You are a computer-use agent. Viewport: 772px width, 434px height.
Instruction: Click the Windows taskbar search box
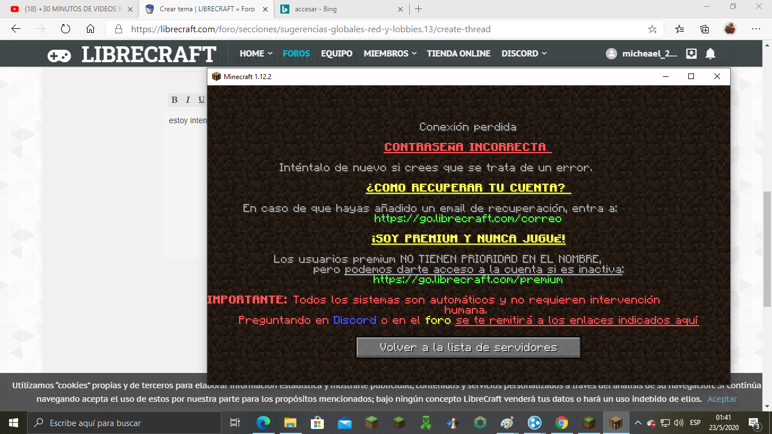(x=124, y=423)
